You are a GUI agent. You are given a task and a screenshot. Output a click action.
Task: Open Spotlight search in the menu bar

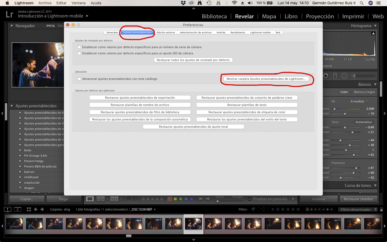[362, 3]
